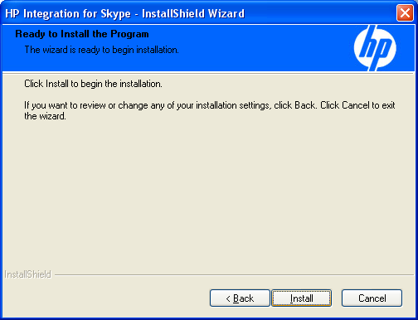Screen dimensions: 418x320
Task: Click the HP logo in the header
Action: (375, 48)
